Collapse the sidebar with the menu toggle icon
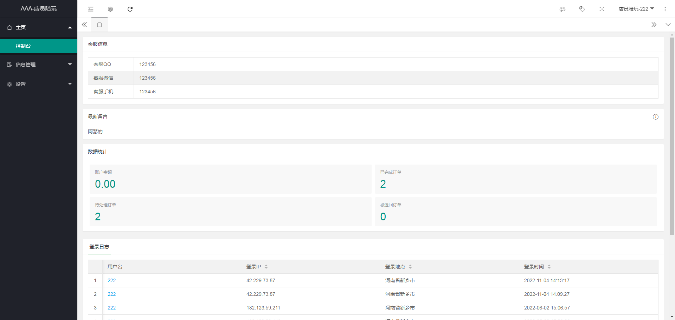Viewport: 675px width, 320px height. pyautogui.click(x=91, y=9)
